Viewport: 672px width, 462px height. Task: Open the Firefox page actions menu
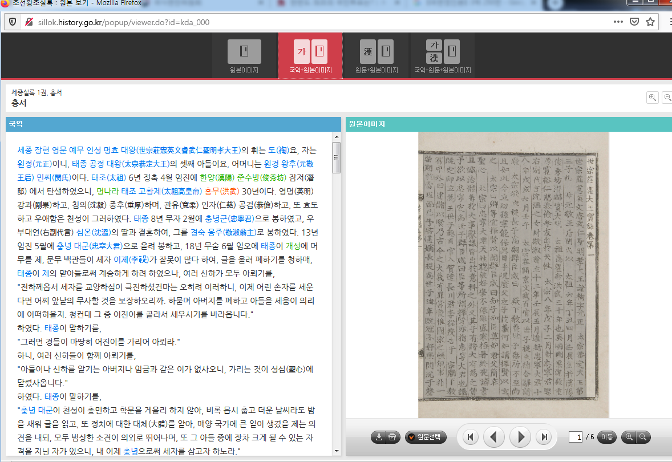tap(618, 22)
